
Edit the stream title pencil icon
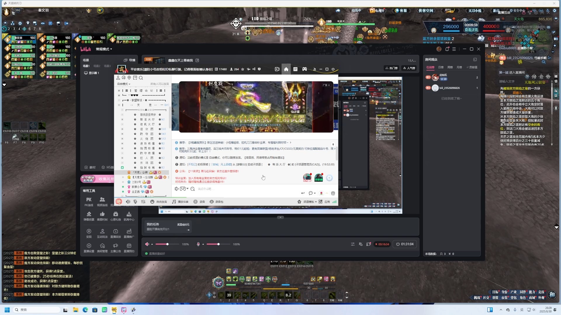197,60
